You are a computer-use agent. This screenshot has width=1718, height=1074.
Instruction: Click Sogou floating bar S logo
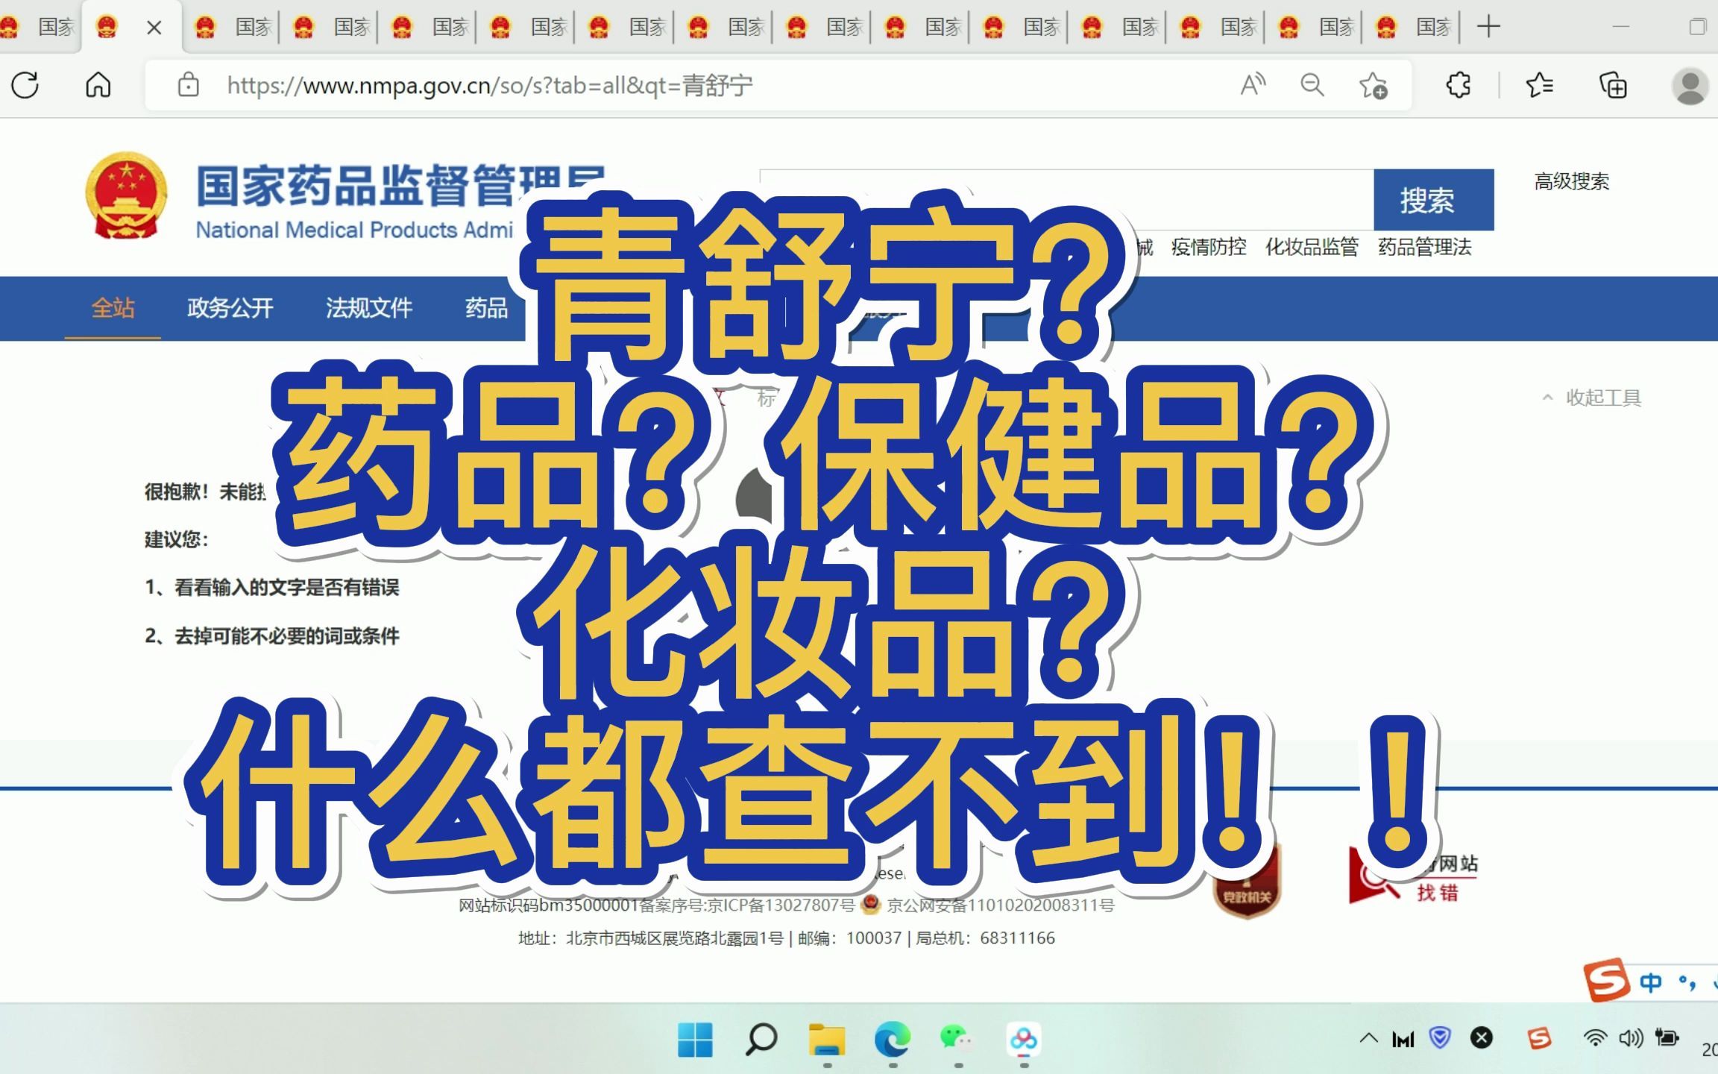click(1605, 979)
